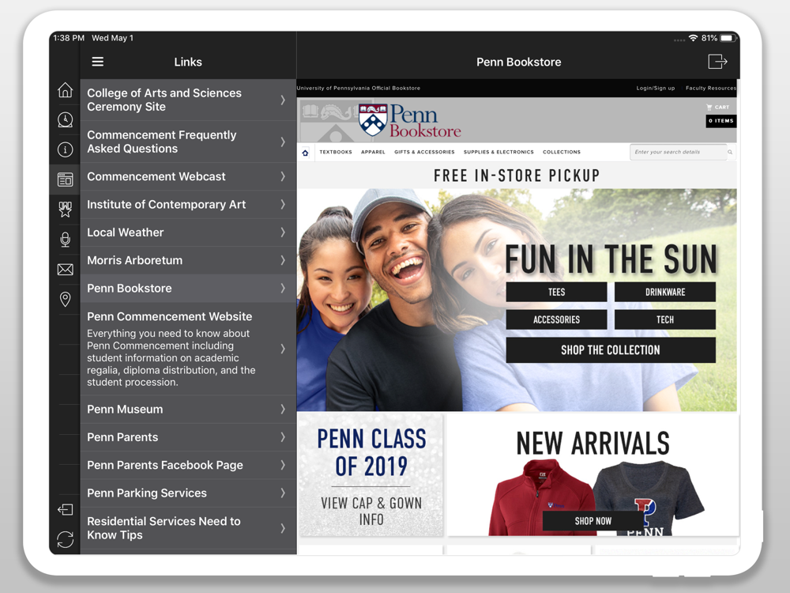The image size is (790, 593).
Task: Click chevron next to Local Weather
Action: [x=283, y=232]
